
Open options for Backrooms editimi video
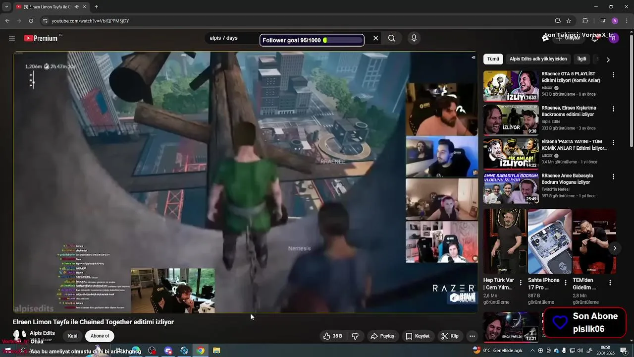[613, 109]
